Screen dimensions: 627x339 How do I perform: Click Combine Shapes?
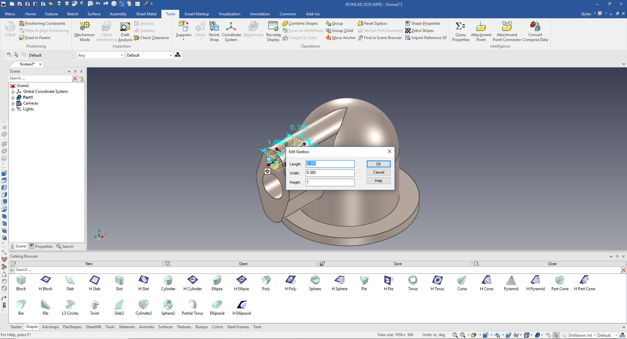point(300,23)
